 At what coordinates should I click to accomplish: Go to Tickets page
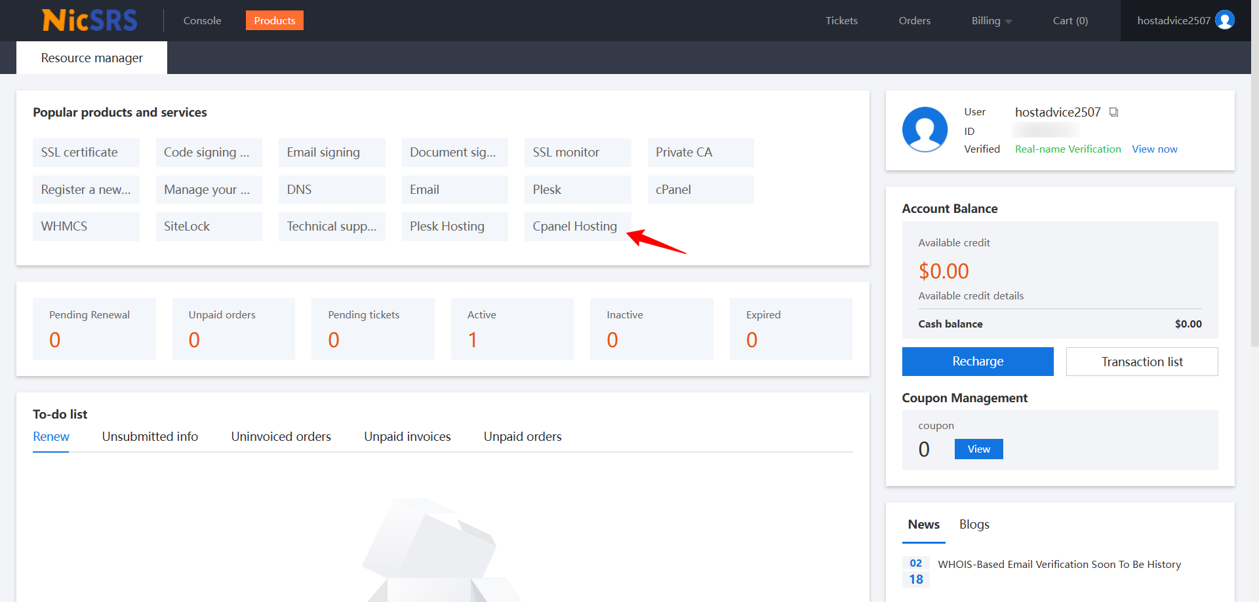coord(841,20)
